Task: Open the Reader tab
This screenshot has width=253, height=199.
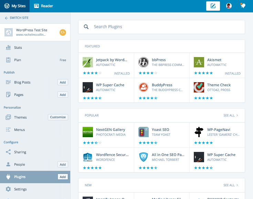Action: [x=43, y=6]
